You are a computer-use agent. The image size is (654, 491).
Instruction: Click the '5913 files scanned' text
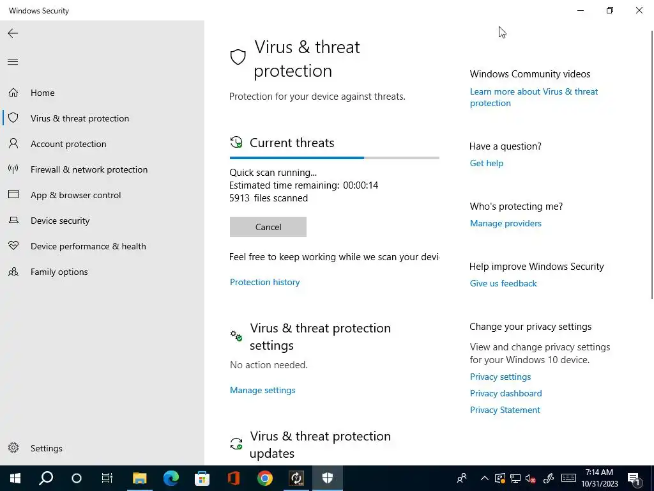tap(268, 198)
